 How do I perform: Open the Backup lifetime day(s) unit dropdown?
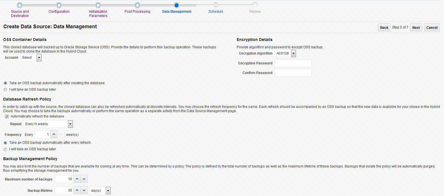pyautogui.click(x=100, y=191)
